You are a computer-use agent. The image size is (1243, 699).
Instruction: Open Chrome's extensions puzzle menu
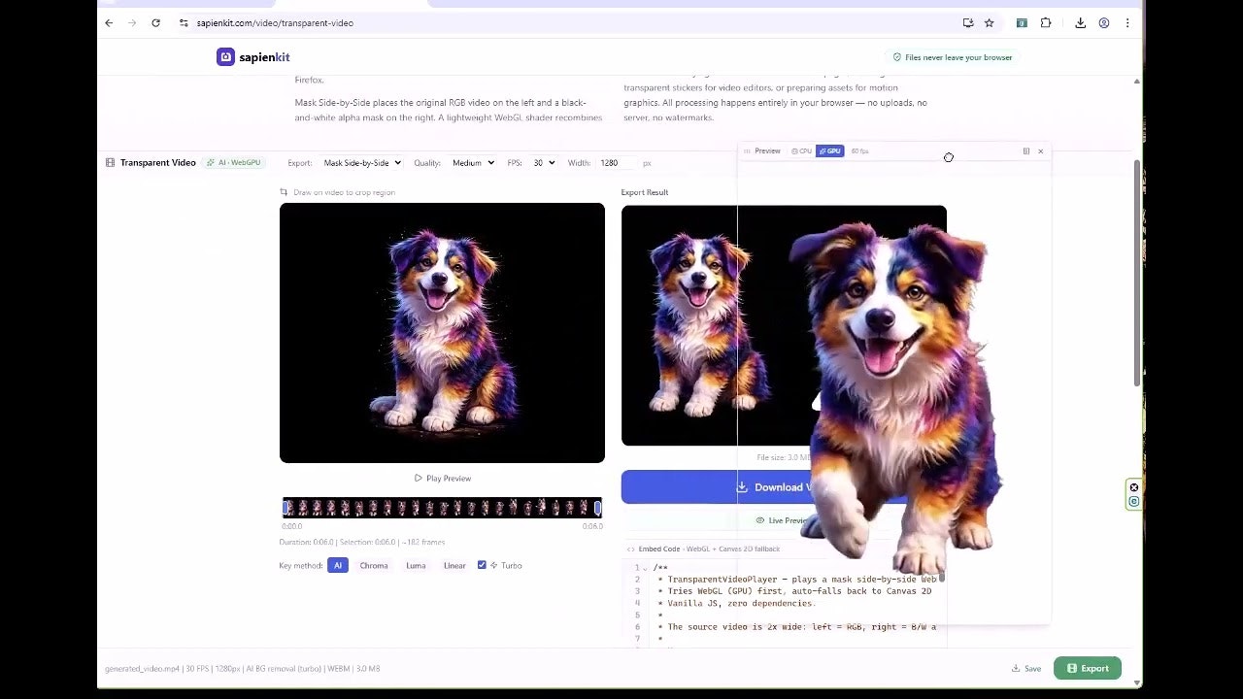click(x=1045, y=22)
